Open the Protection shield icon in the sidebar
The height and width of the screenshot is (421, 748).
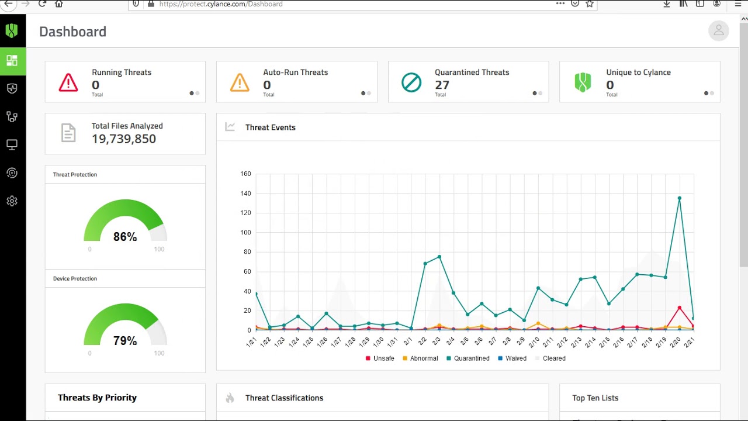coord(12,88)
